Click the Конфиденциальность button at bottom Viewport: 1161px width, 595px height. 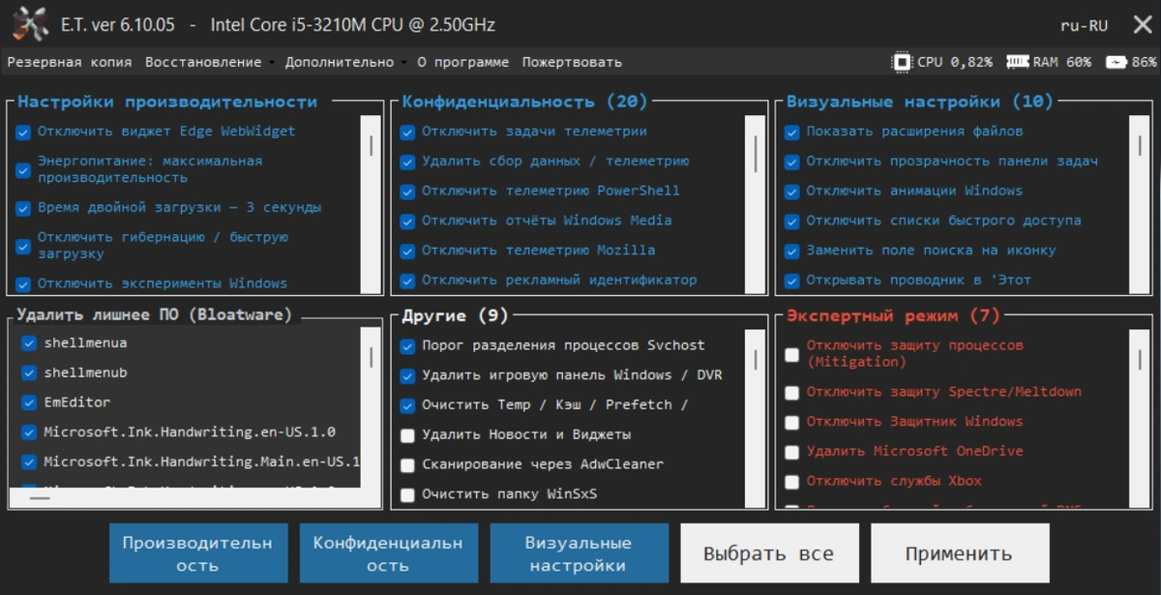point(388,553)
